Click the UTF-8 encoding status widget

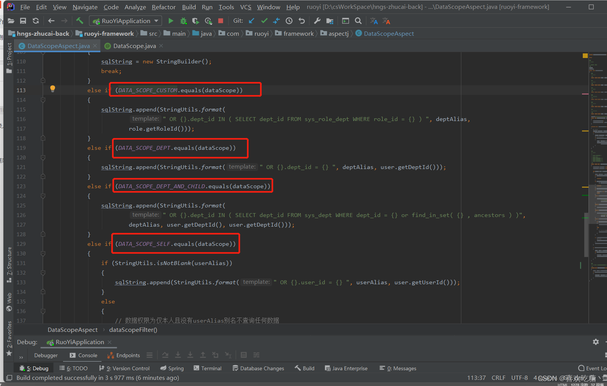(519, 378)
